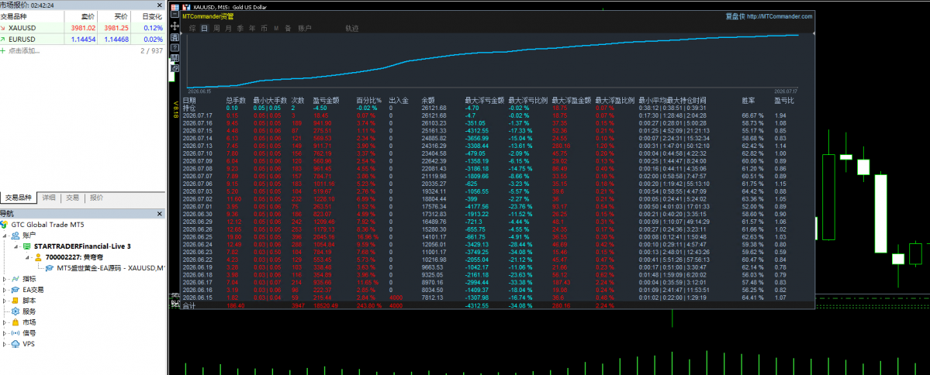Click the red table icon beside the chart title
Screen dimensions: 930x375
[175, 6]
